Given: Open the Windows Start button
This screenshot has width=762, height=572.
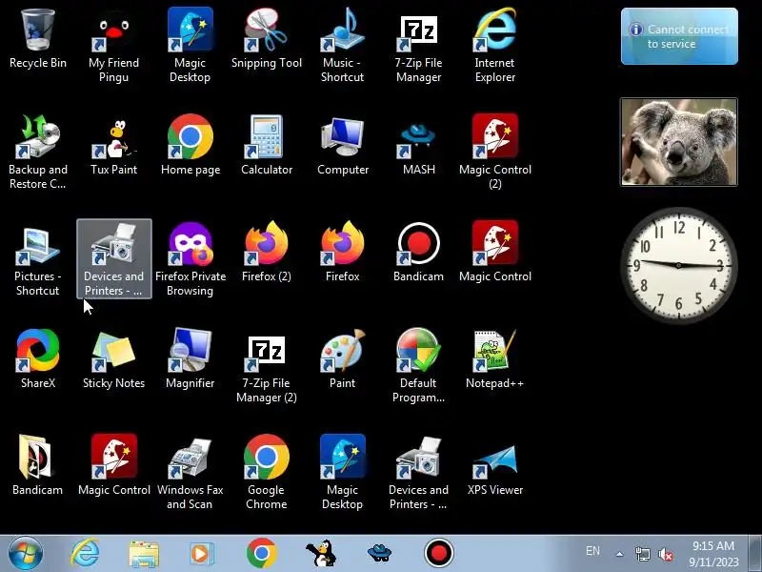Looking at the screenshot, I should (x=26, y=553).
